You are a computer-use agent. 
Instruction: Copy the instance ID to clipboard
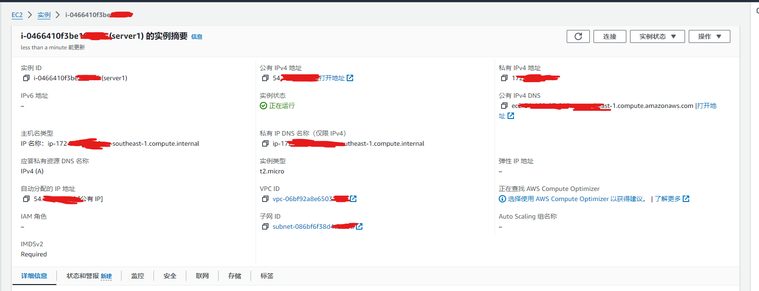click(x=26, y=78)
